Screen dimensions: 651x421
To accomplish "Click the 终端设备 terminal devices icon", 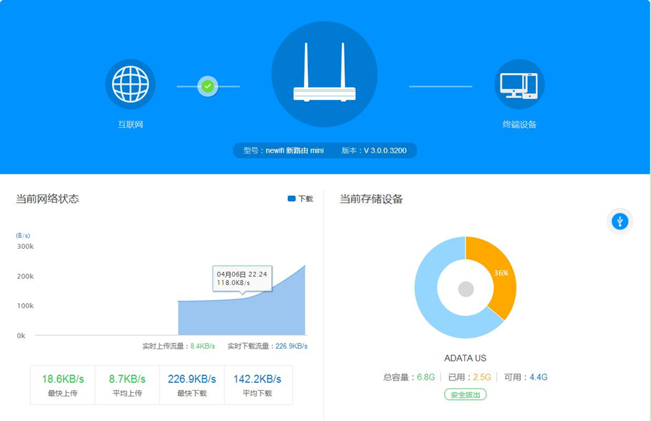I will (x=520, y=84).
